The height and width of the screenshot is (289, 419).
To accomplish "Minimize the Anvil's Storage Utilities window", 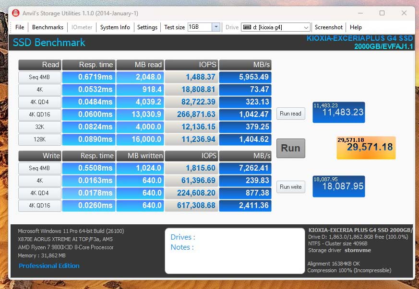I will (360, 13).
